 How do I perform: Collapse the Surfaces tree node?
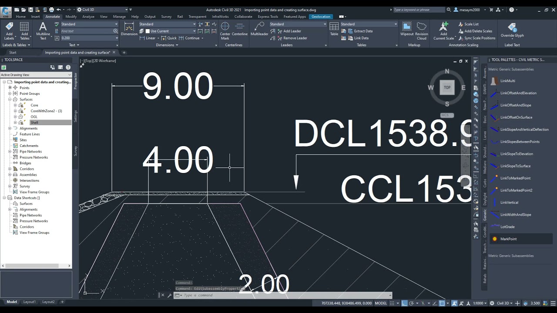[10, 100]
